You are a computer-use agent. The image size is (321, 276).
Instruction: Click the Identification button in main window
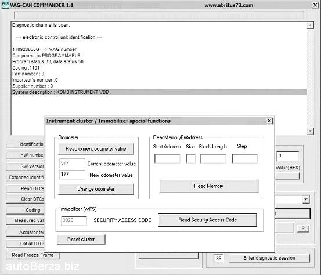pos(26,144)
